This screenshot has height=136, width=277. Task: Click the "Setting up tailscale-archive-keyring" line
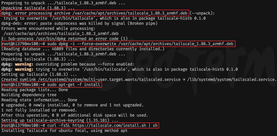60,120
